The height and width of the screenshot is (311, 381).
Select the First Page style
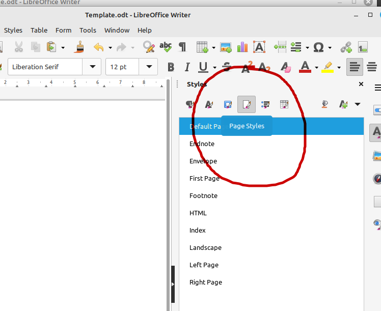(x=271, y=179)
